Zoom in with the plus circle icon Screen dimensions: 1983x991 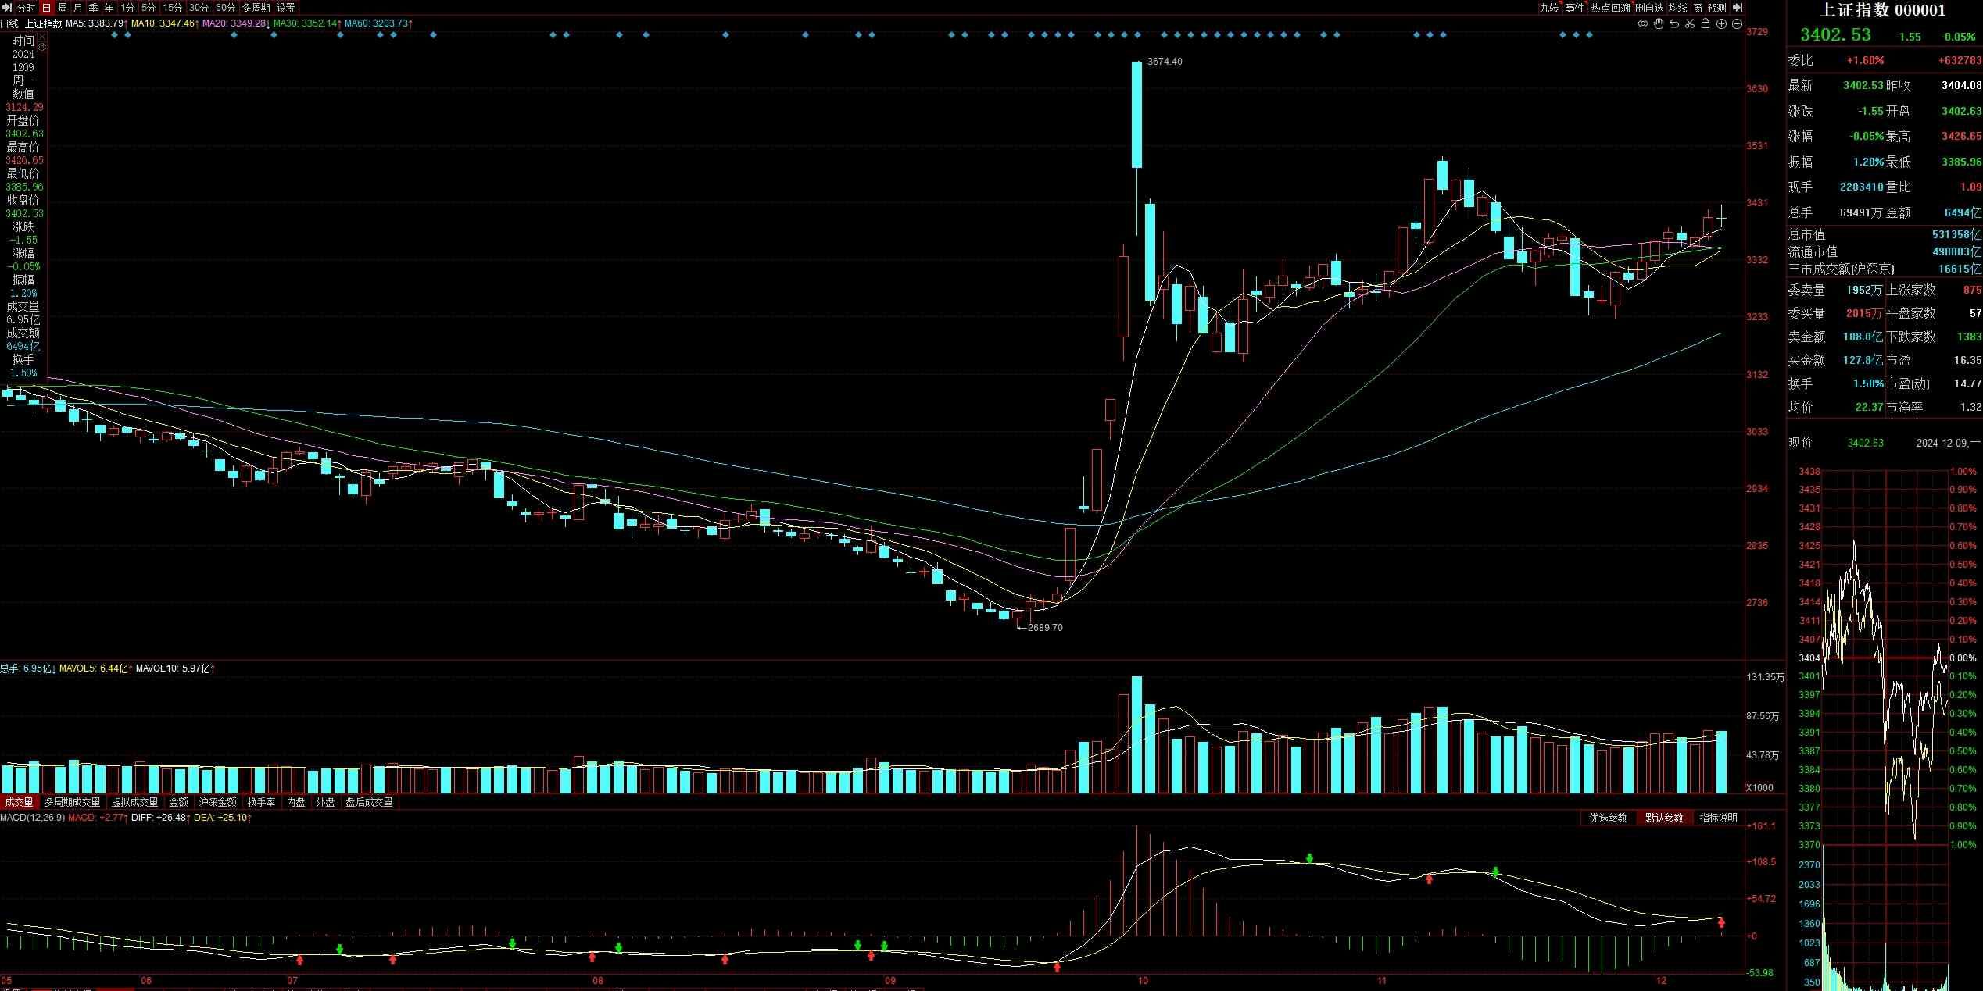[x=1721, y=24]
